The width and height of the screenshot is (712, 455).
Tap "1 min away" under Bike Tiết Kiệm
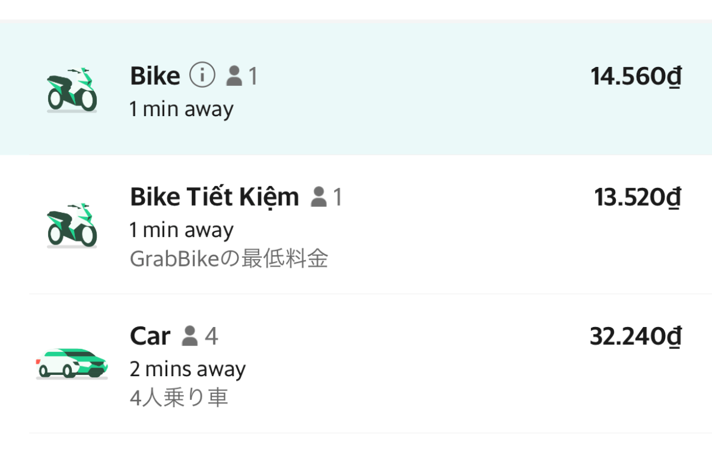click(182, 230)
